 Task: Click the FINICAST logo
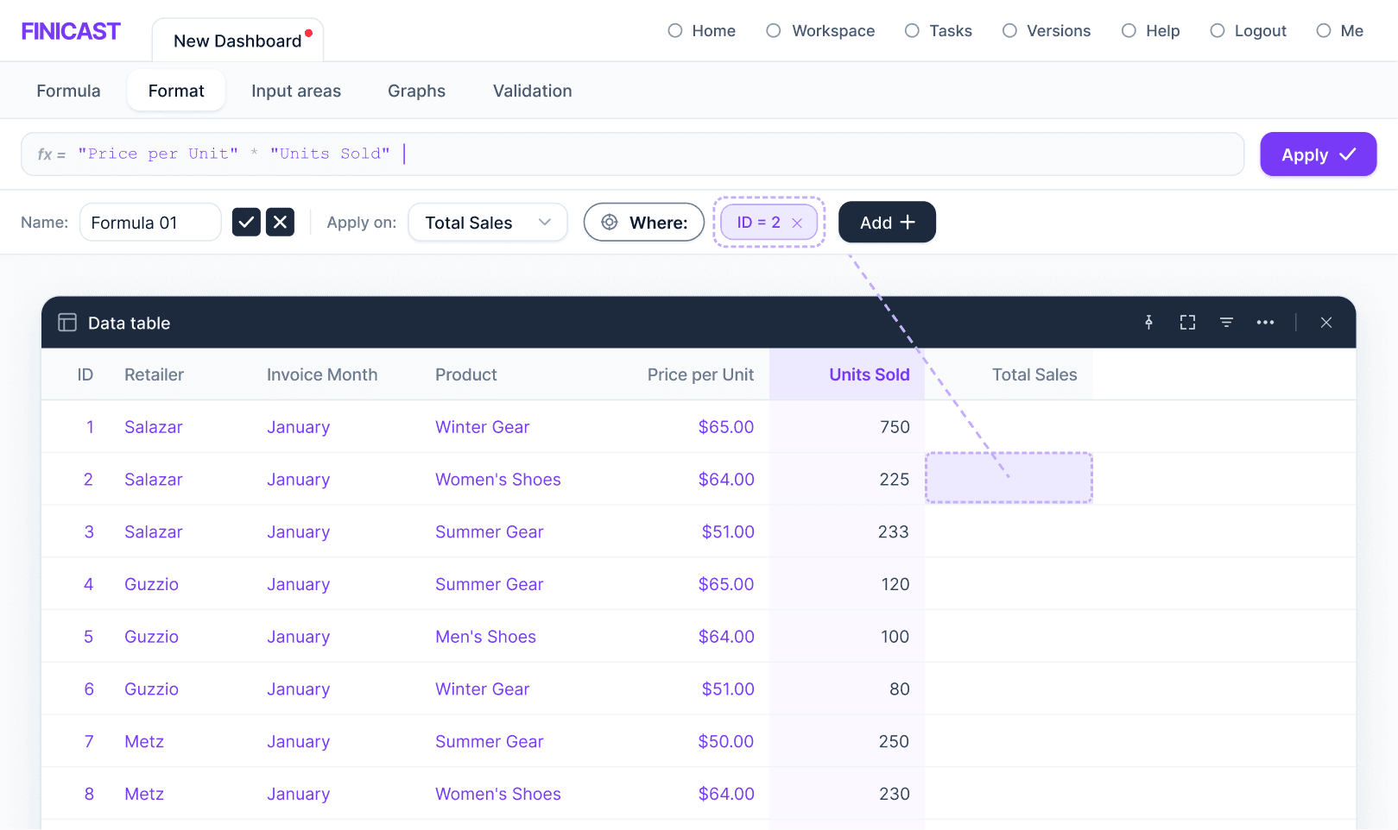[x=71, y=31]
